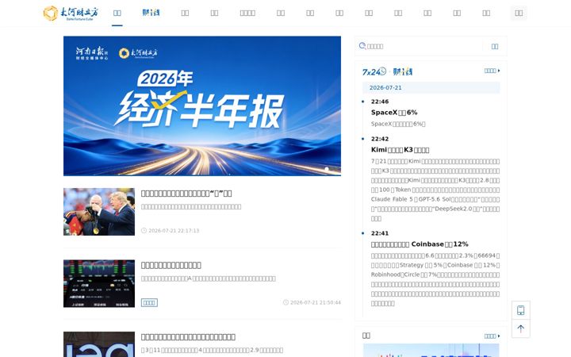Click the clock icon next to 2026-07-21 21:50:44
The height and width of the screenshot is (357, 571).
(285, 302)
